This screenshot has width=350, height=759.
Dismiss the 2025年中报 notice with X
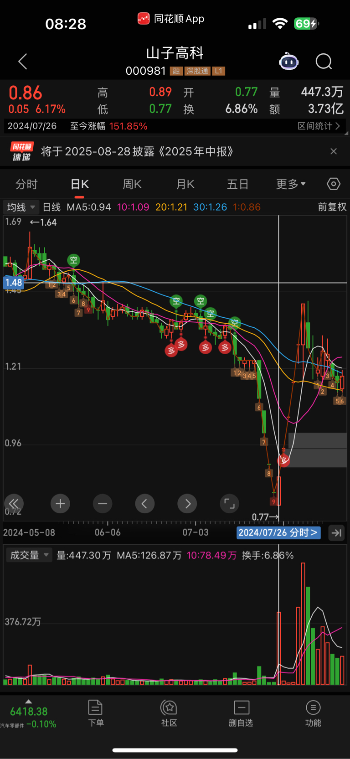(x=334, y=151)
